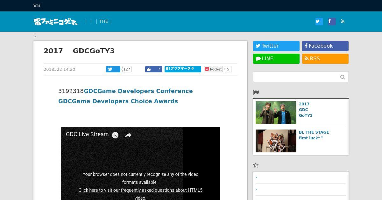Open the HTML5 frequently asked questions link

[x=140, y=194]
